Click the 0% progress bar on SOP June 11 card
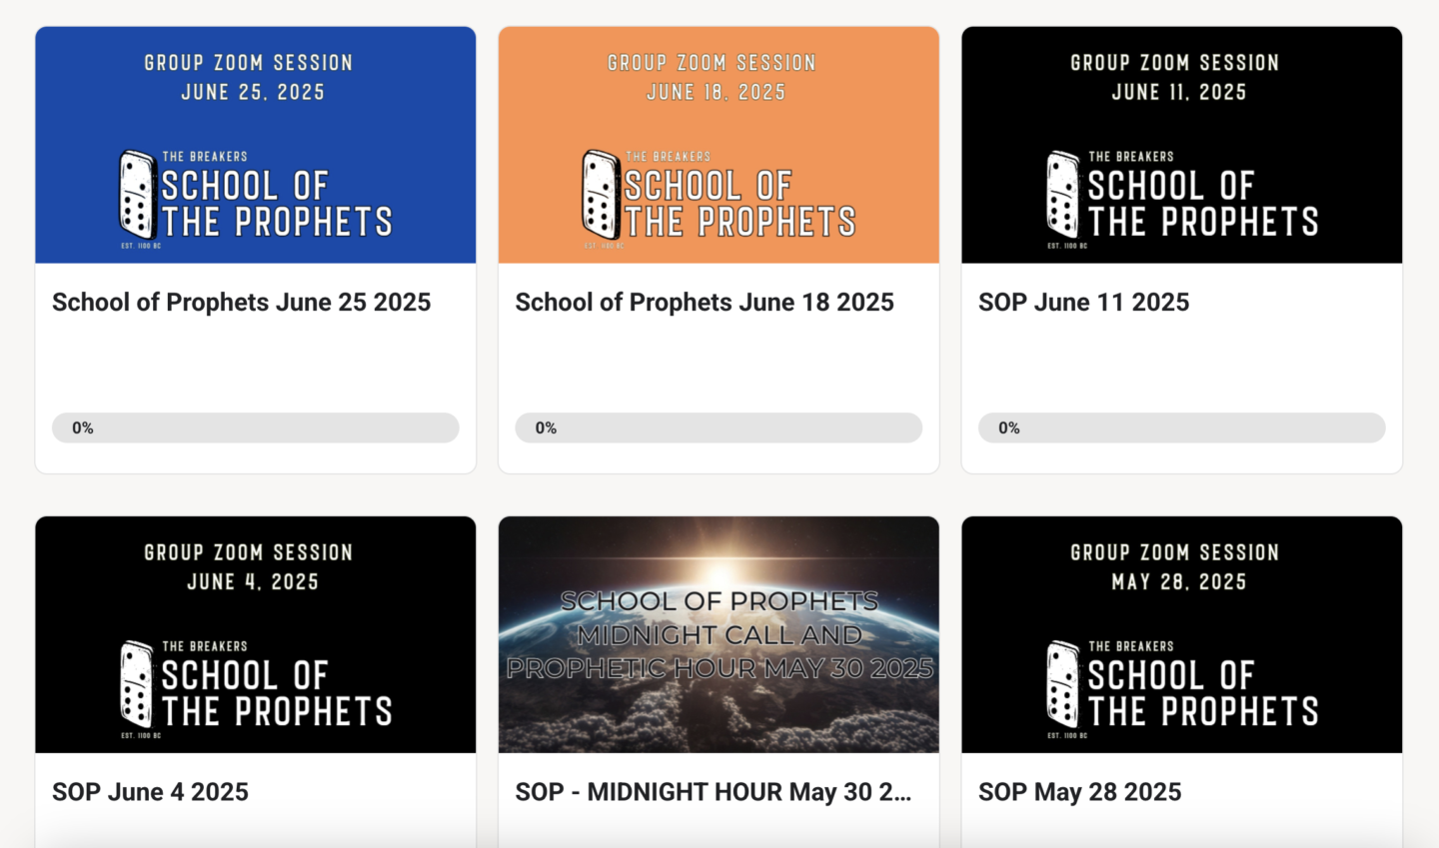The height and width of the screenshot is (848, 1439). coord(1181,427)
